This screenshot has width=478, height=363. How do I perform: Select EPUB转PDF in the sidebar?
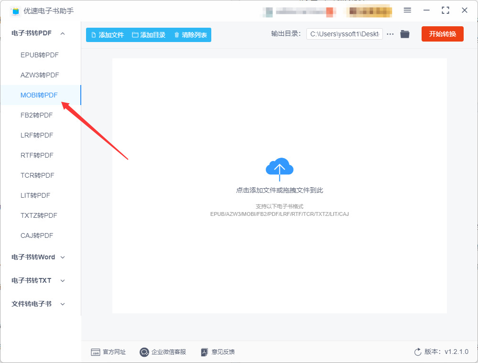[41, 55]
